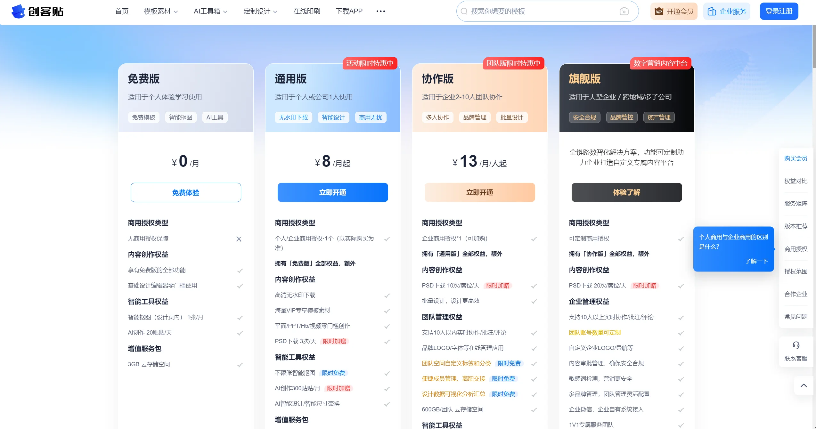Click the template search input field
The width and height of the screenshot is (816, 429).
tap(528, 11)
